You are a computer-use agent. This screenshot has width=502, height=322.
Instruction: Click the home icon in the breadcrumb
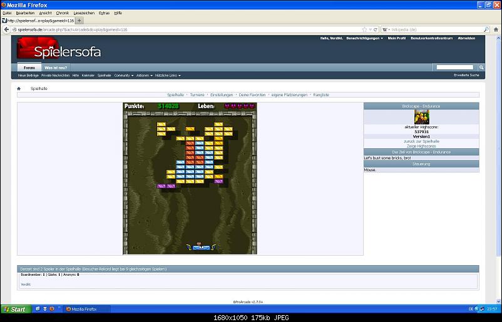19,89
